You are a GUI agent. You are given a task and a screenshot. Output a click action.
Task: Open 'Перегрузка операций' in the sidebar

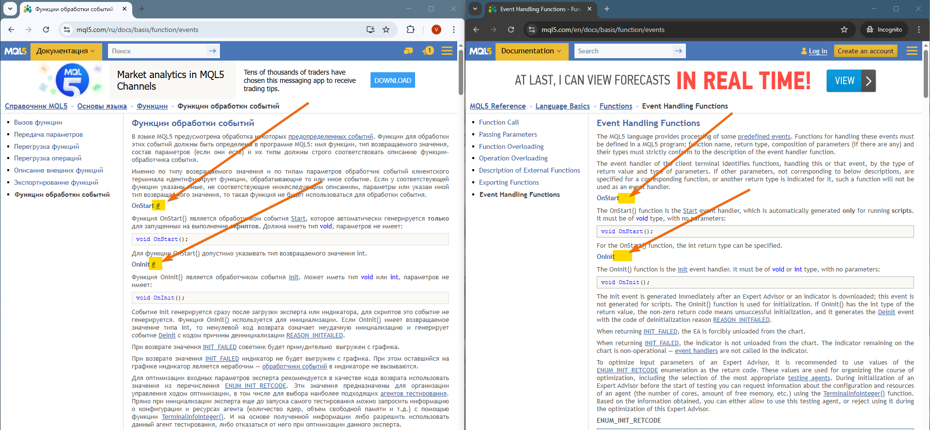(47, 158)
